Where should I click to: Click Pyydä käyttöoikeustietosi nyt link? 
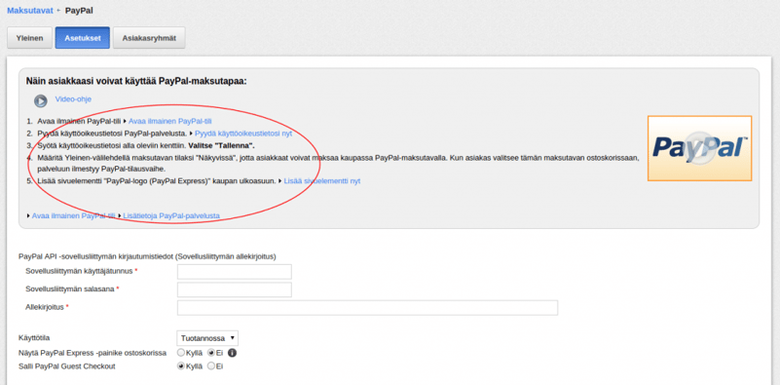(243, 134)
